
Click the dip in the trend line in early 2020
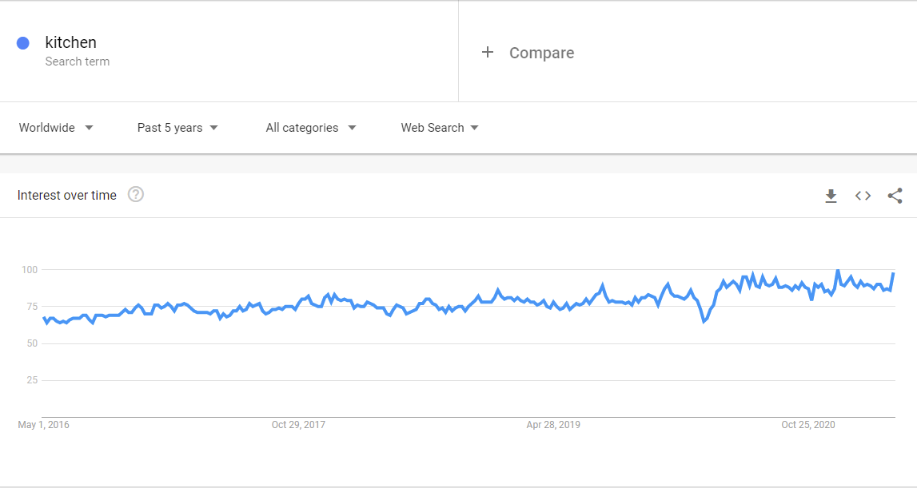[704, 321]
